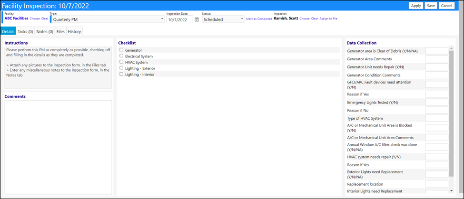
Task: Open the Status dropdown showing Scheduled
Action: click(223, 19)
